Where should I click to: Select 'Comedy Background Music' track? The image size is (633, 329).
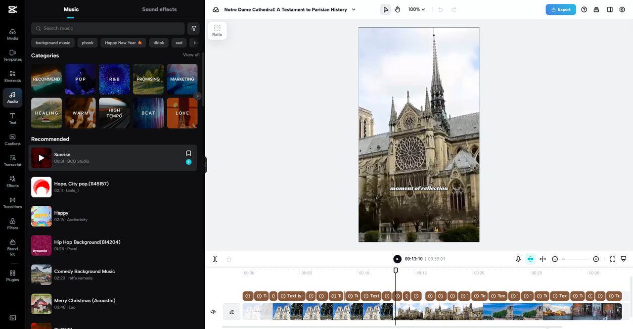point(112,275)
